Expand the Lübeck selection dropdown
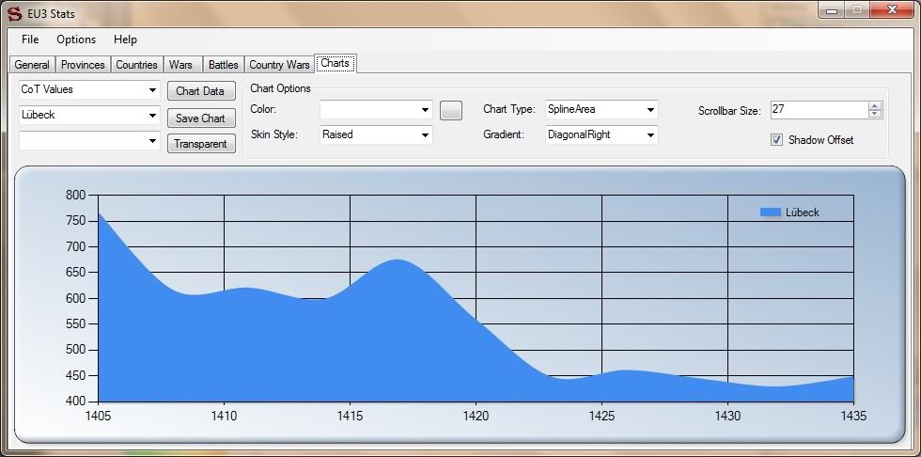This screenshot has height=457, width=921. point(153,116)
